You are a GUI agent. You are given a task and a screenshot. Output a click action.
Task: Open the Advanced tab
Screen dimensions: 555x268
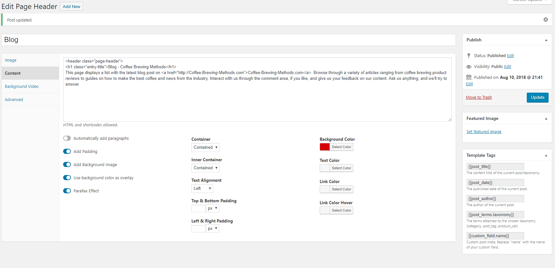[30, 99]
